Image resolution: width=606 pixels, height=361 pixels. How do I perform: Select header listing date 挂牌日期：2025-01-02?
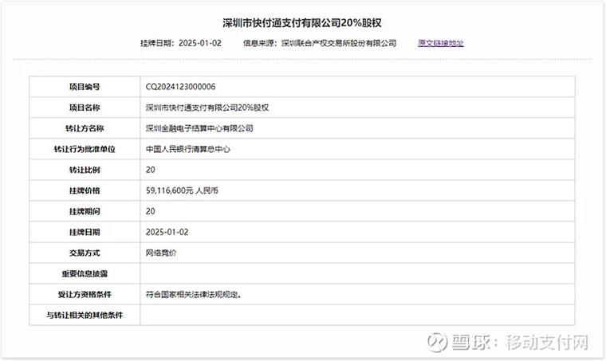[x=181, y=43]
